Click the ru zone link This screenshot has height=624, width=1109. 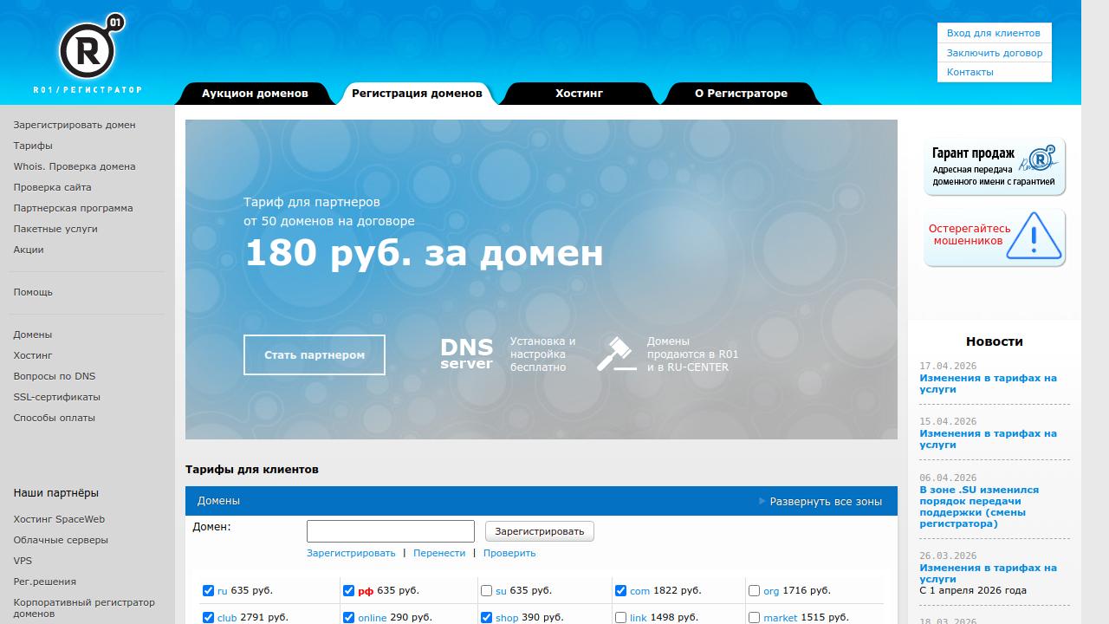(x=223, y=591)
